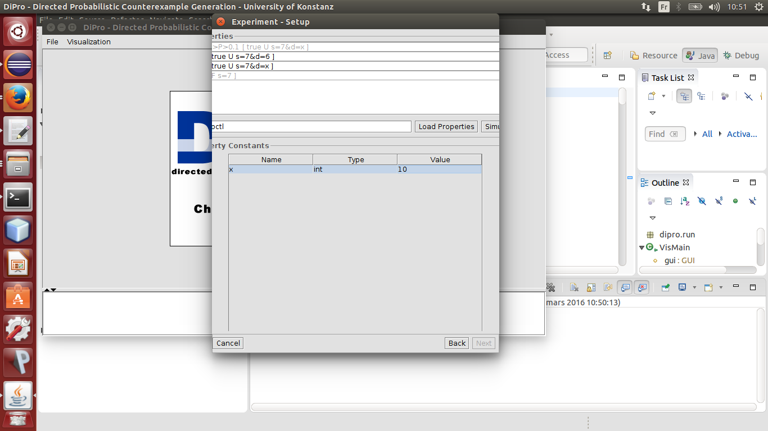Click the Load Properties button

click(446, 127)
